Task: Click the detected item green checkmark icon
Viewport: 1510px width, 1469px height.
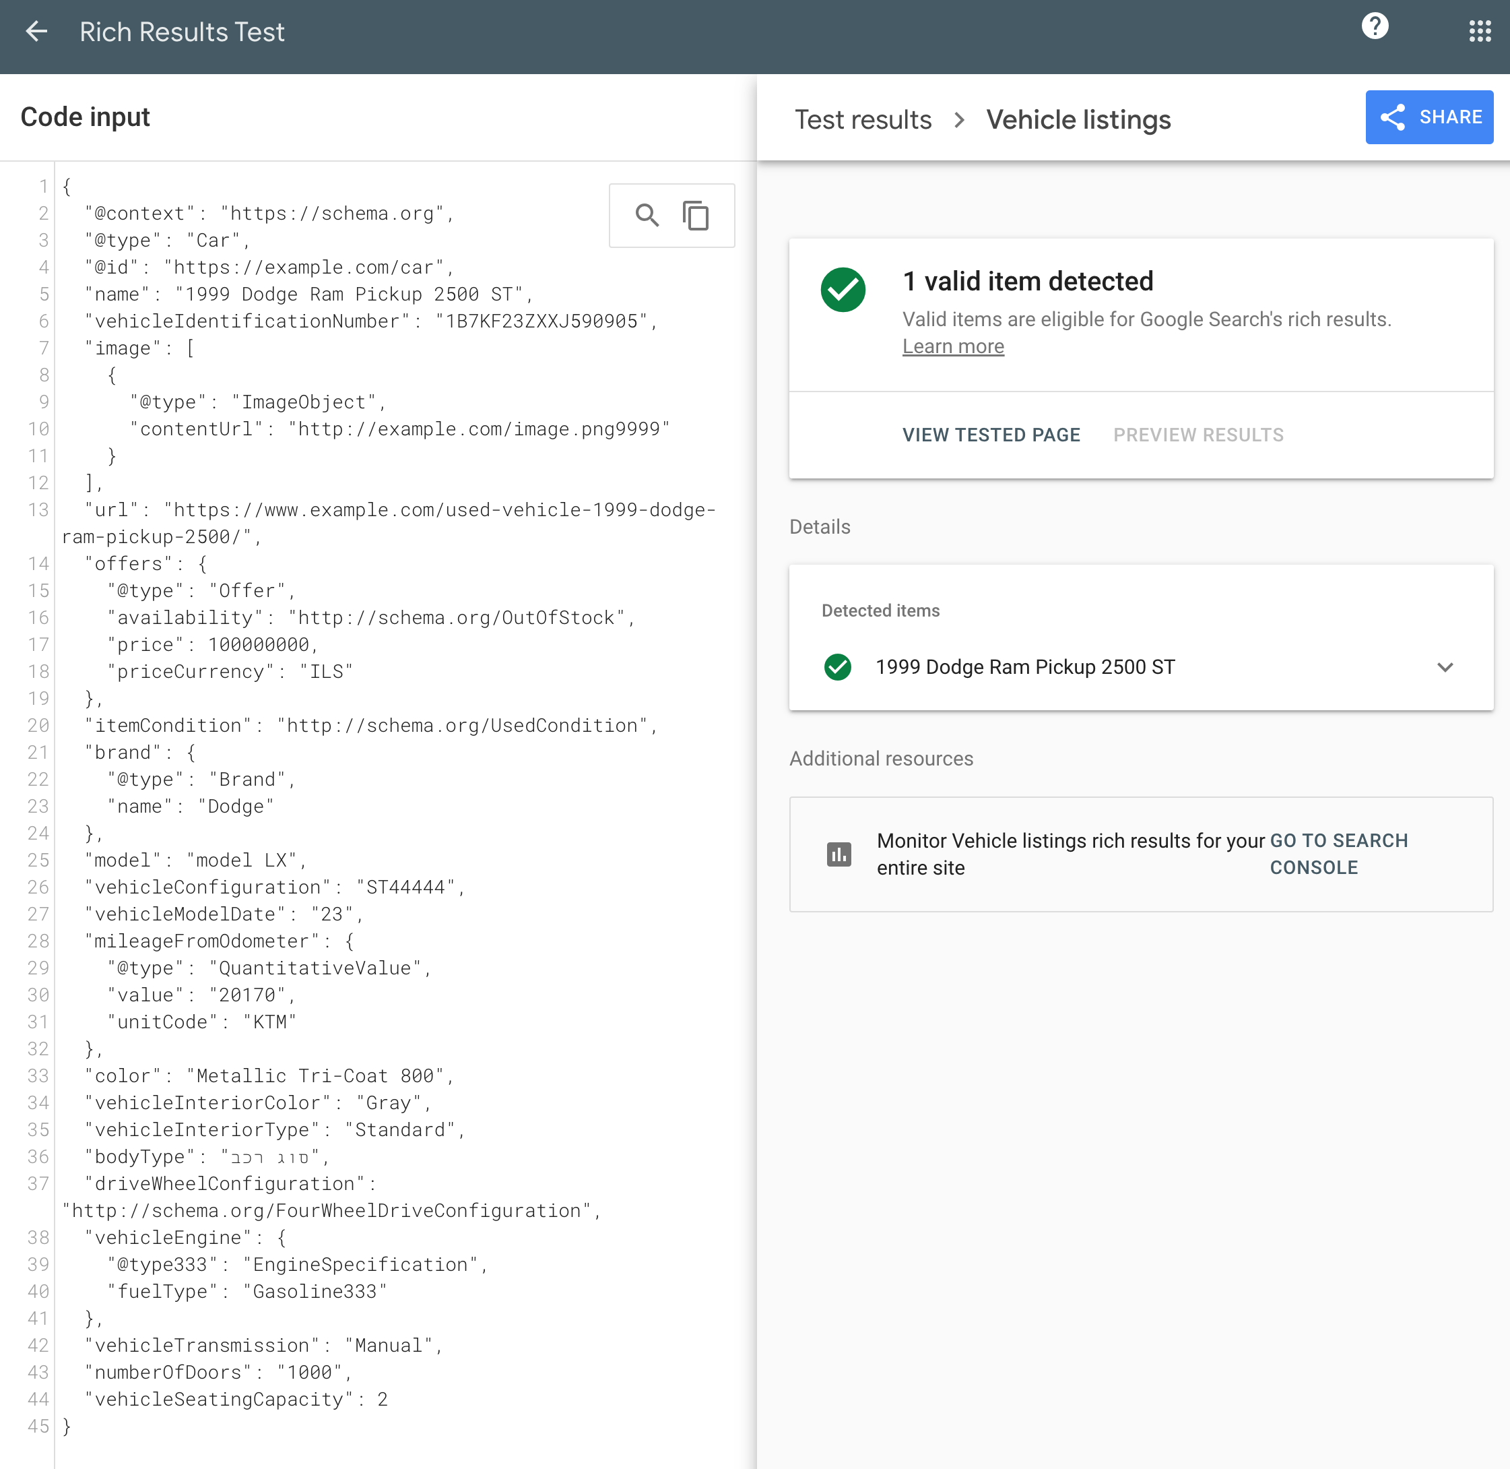Action: pos(839,666)
